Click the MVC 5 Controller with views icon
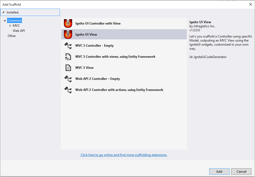This screenshot has height=177, width=255. [68, 57]
